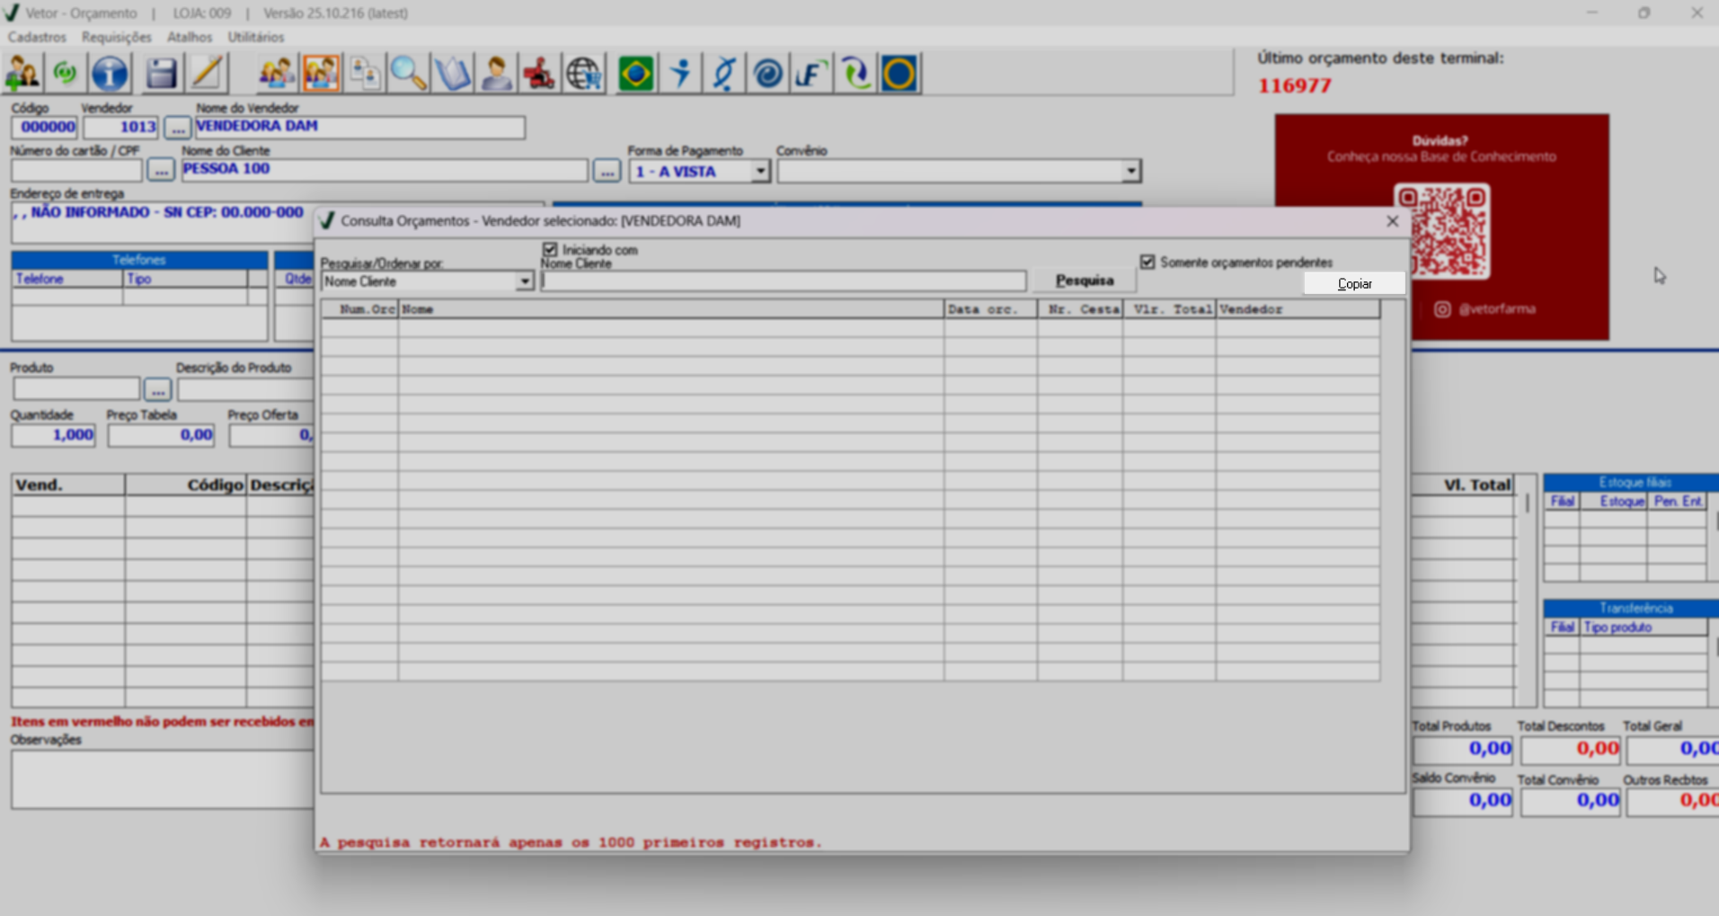Click the open book toolbar icon

452,74
